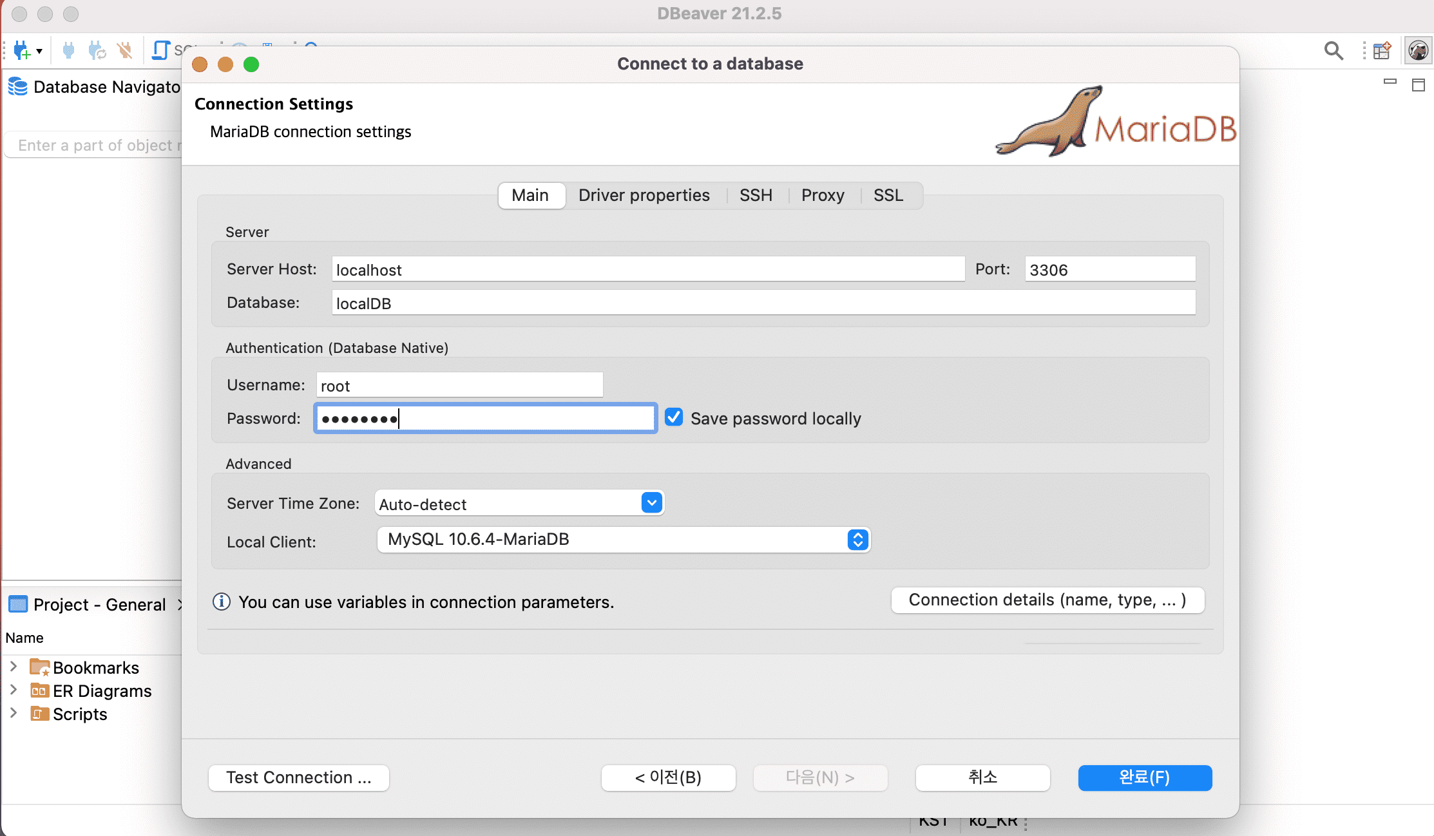Open the Local Client selector
This screenshot has height=836, width=1434.
point(857,540)
